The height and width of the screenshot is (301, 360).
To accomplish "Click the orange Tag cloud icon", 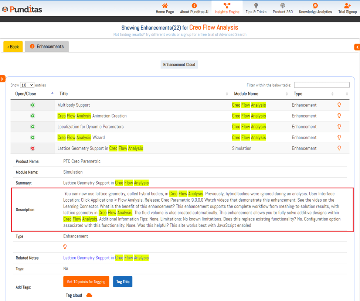I will (x=89, y=295).
